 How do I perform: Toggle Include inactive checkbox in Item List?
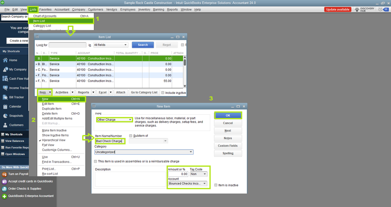click(x=162, y=93)
